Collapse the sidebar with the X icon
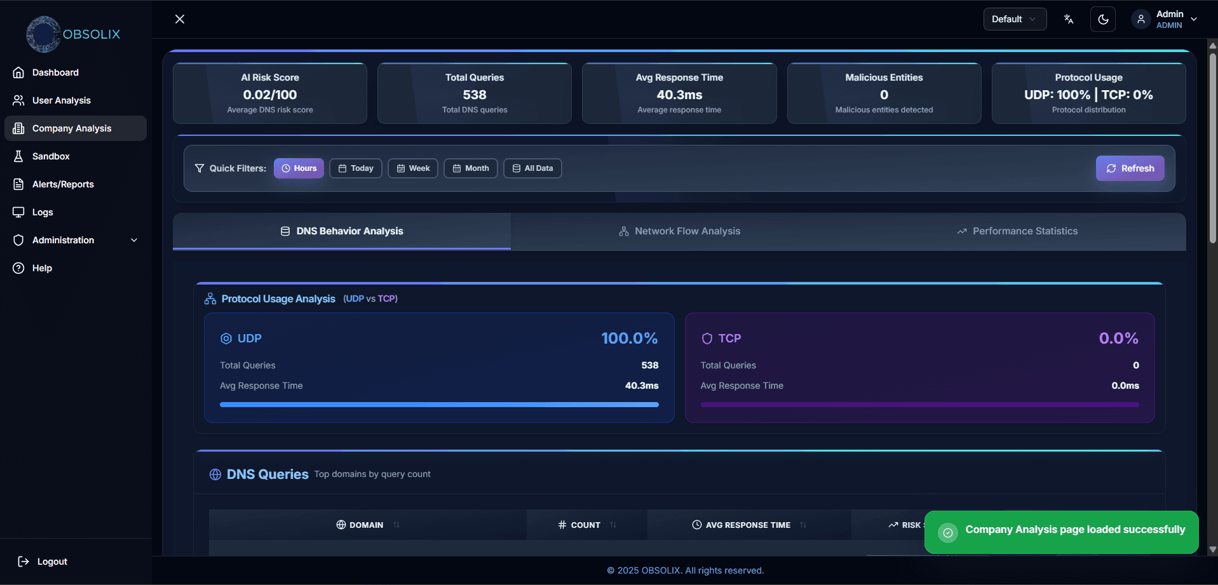 [x=180, y=19]
